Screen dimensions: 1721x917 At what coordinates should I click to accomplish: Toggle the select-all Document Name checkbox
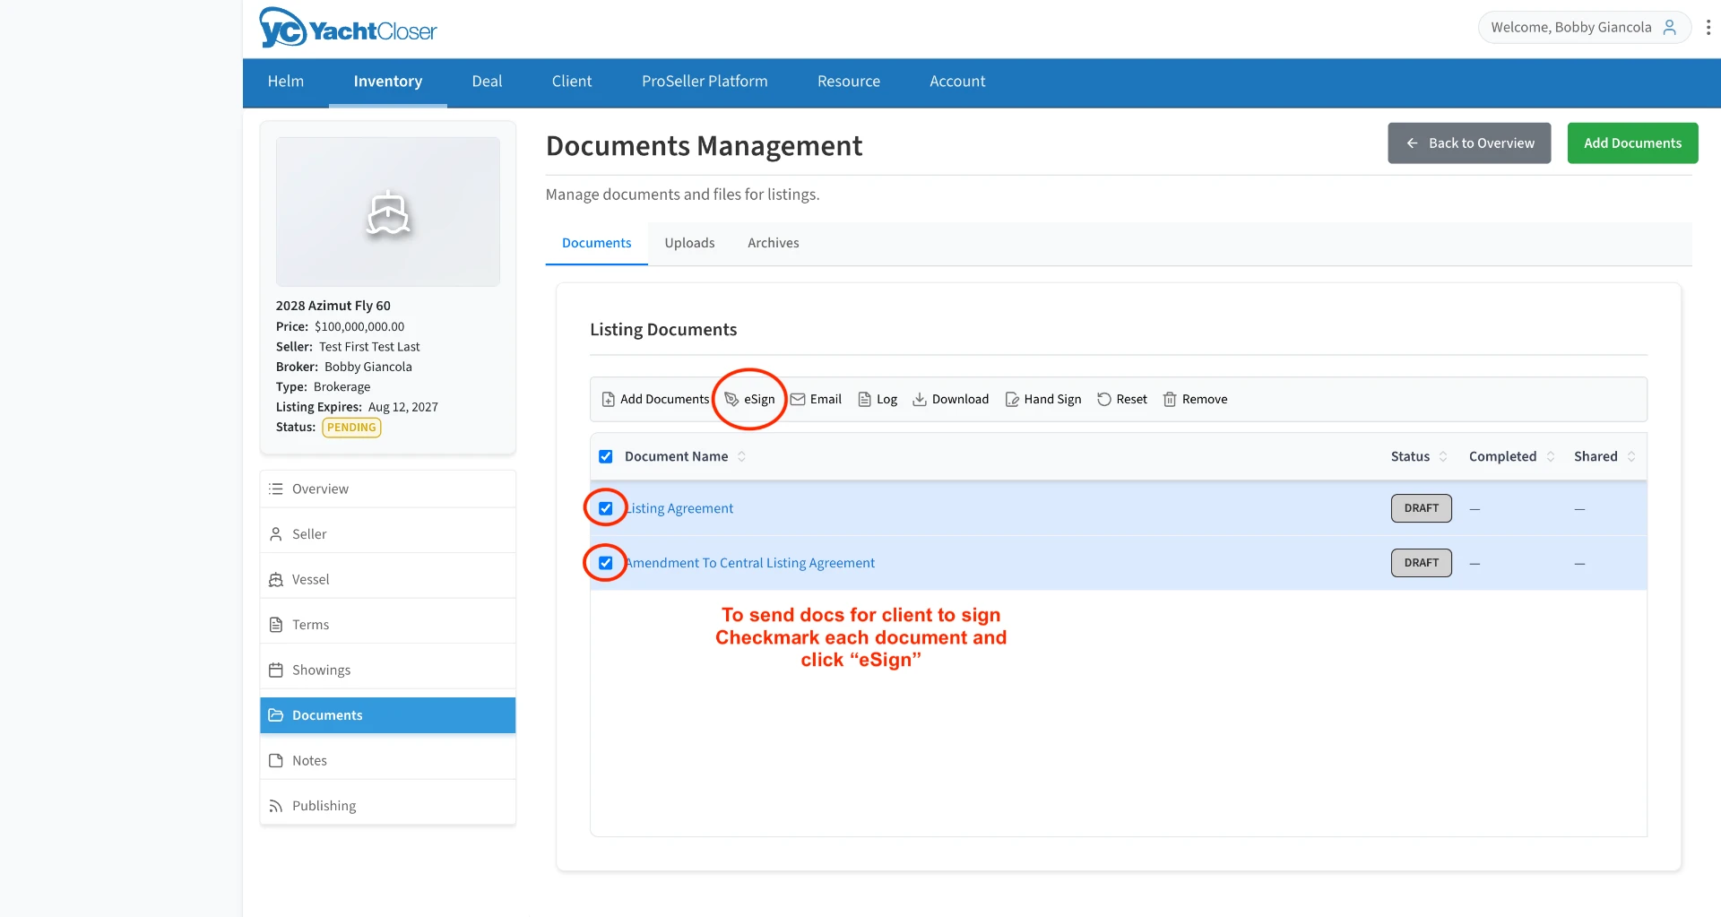606,456
